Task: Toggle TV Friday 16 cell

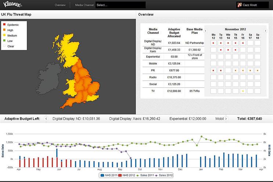Action: [243, 91]
